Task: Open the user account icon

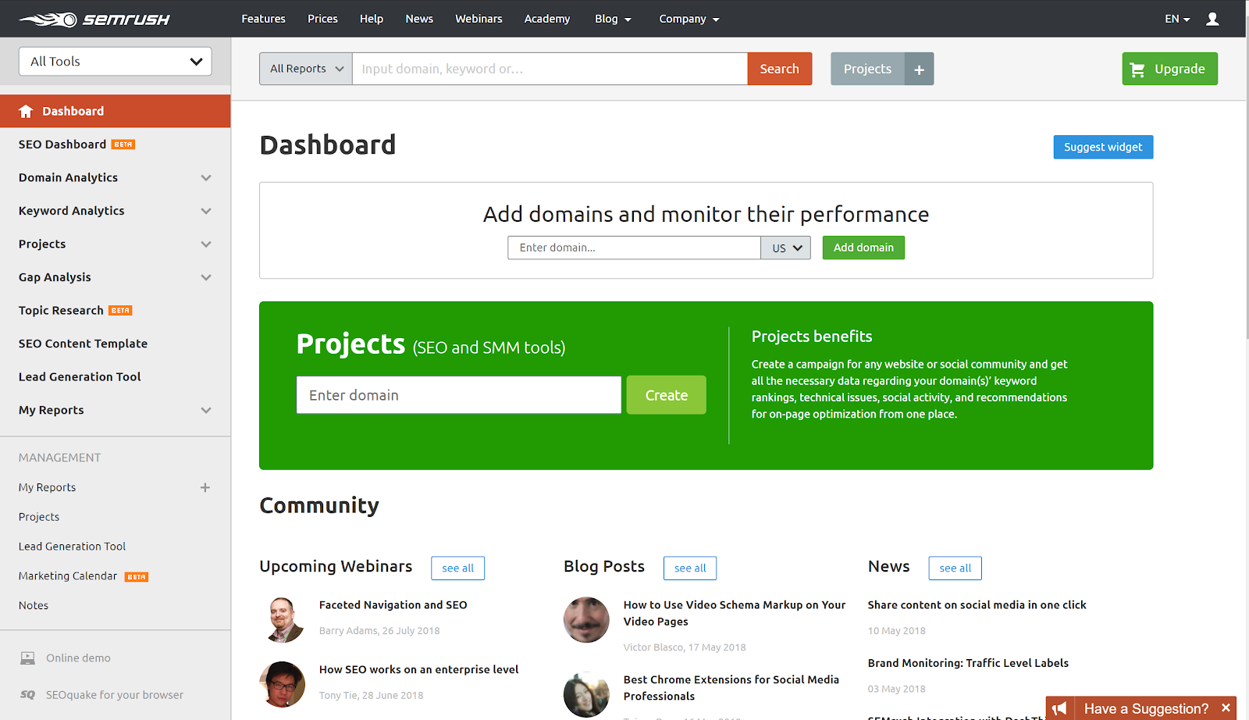Action: [1212, 19]
